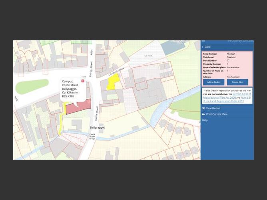This screenshot has height=200, width=267.
Task: Click the Title Level Freehold value
Action: point(231,57)
